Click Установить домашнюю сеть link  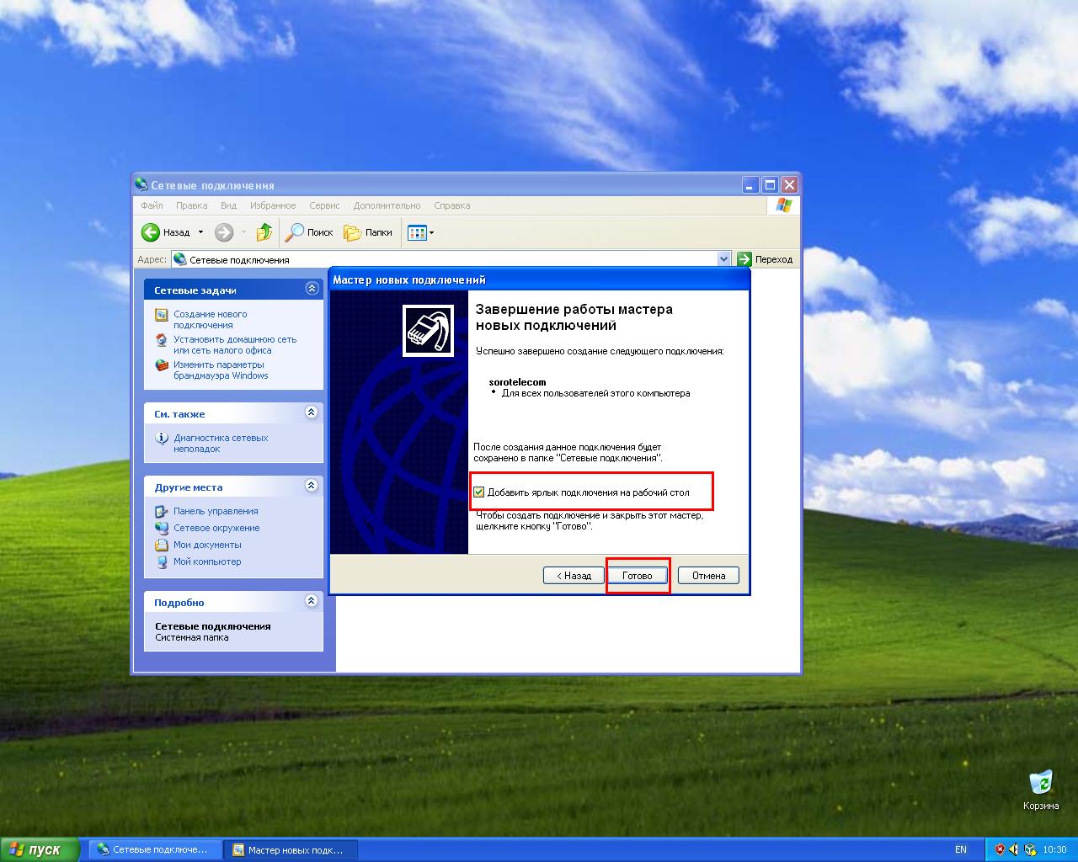pos(235,345)
